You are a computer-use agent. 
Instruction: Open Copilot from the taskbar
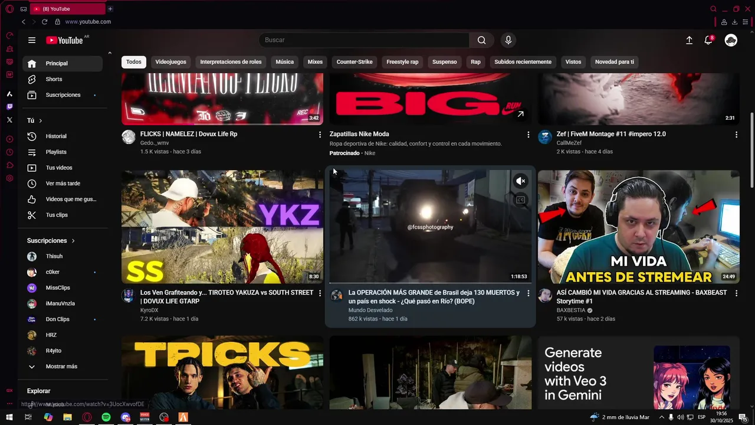(48, 417)
